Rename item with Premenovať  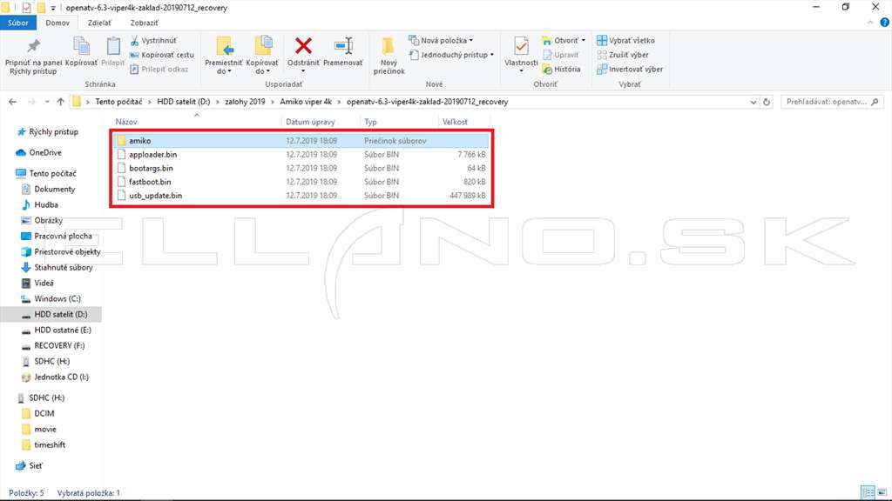[x=343, y=52]
